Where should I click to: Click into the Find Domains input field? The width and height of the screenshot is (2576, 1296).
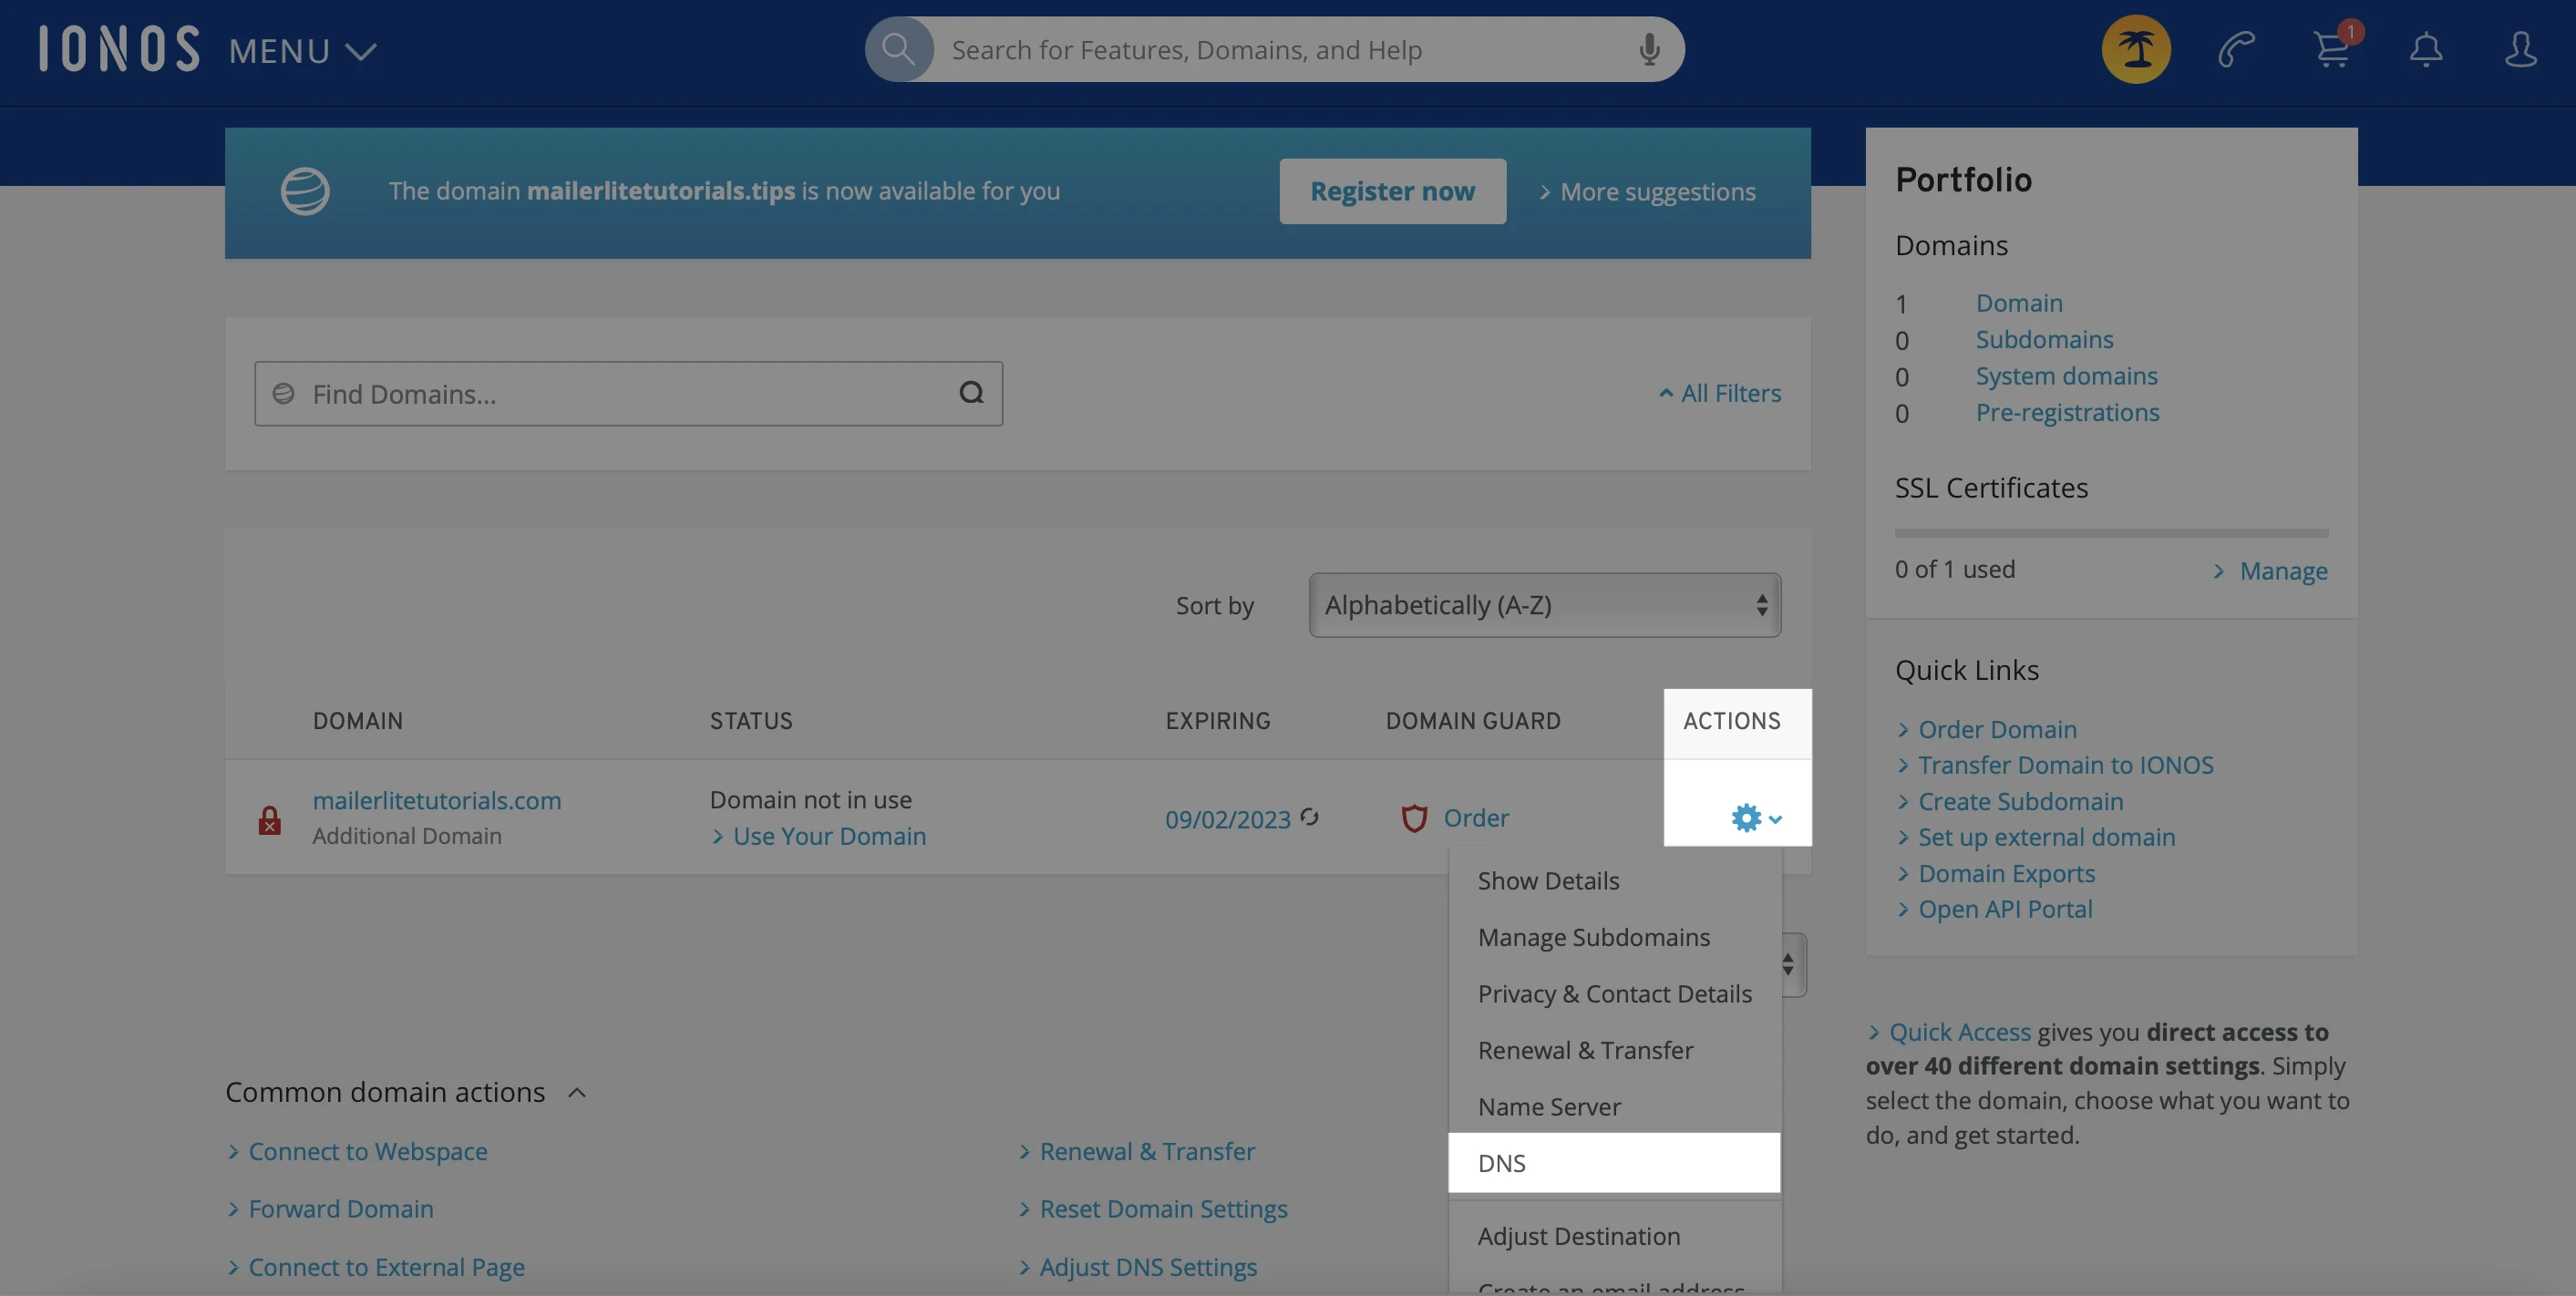(620, 394)
